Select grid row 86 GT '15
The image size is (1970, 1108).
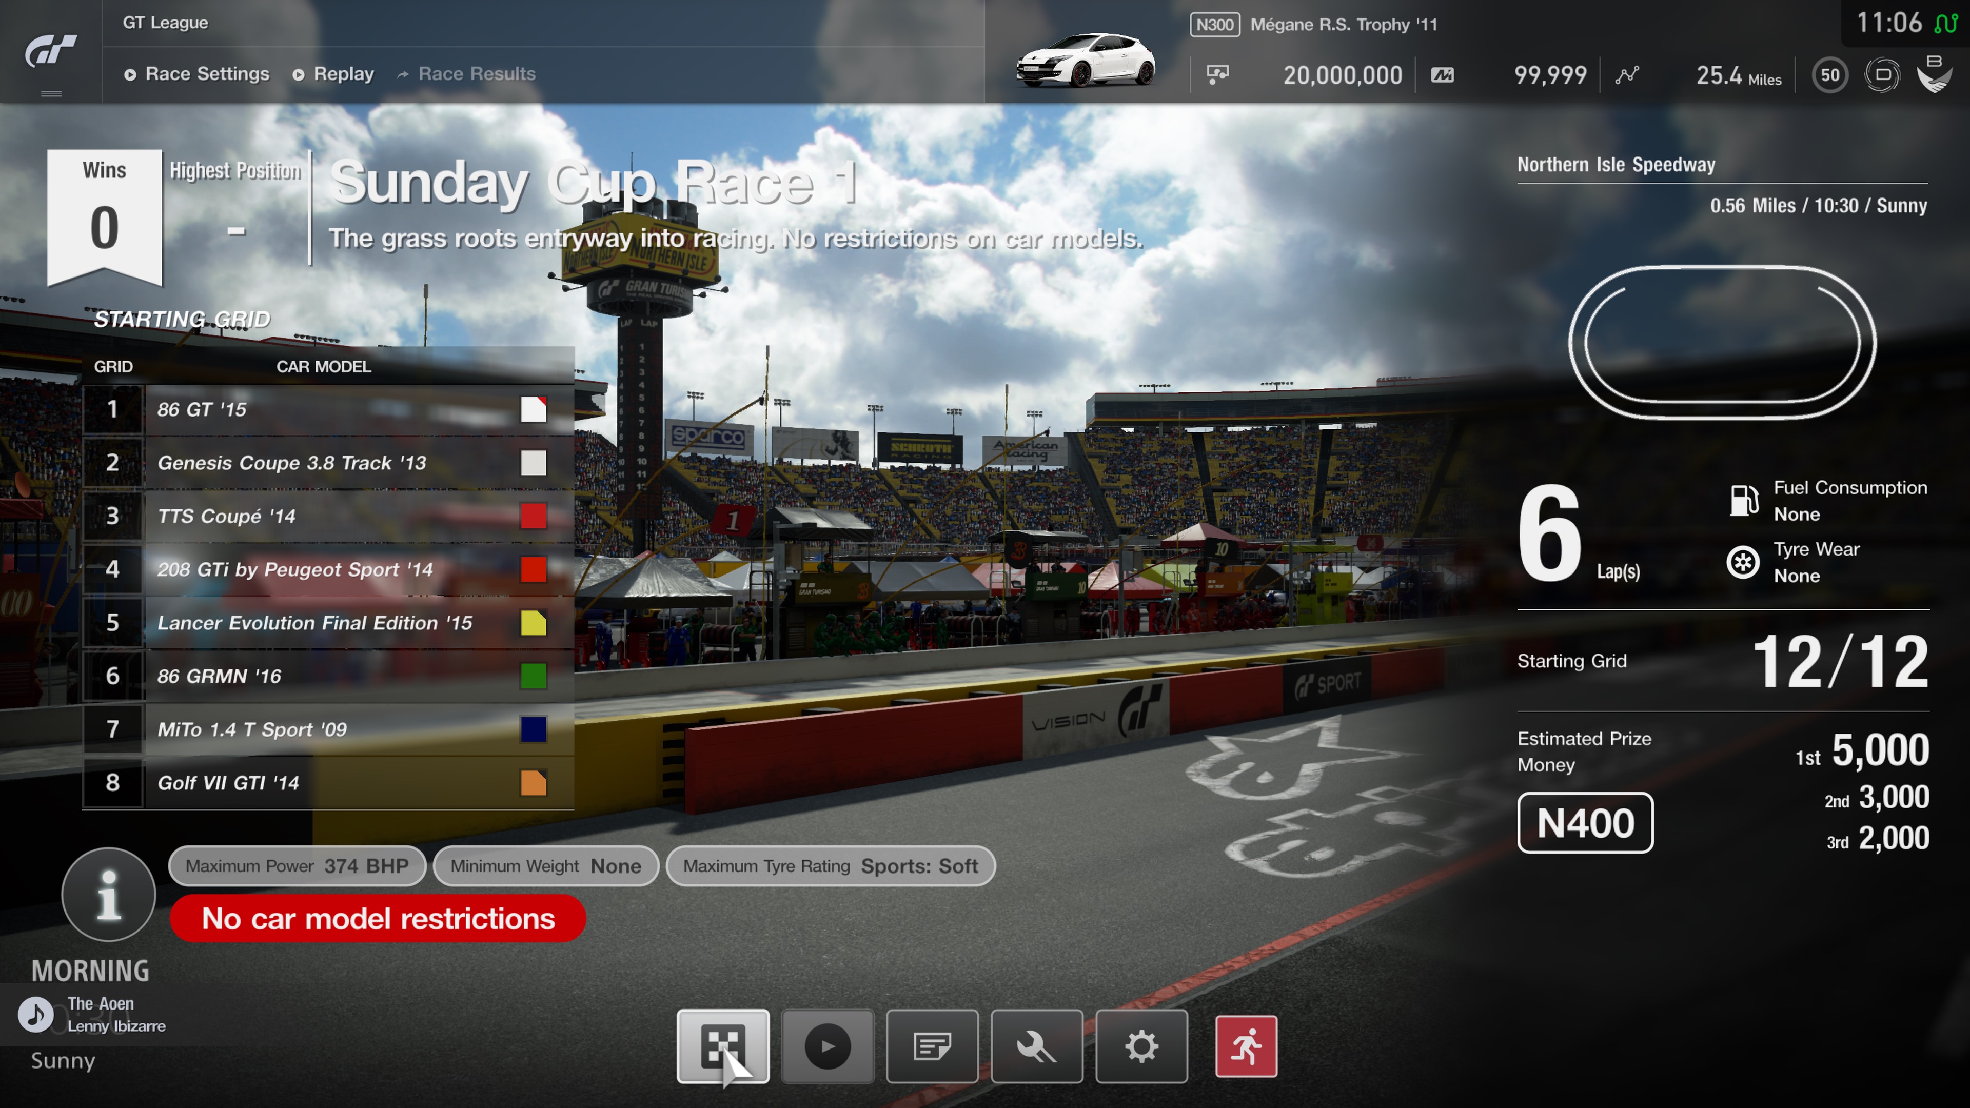[x=329, y=409]
